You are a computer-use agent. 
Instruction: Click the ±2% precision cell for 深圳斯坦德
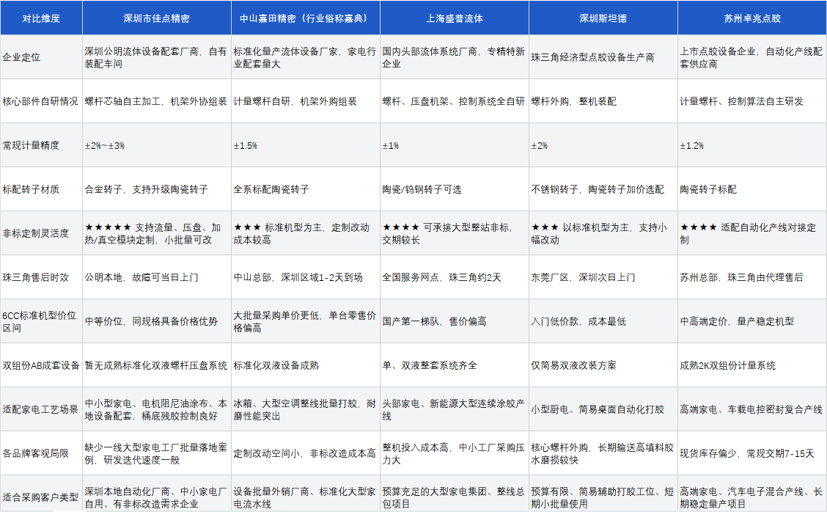coord(603,145)
